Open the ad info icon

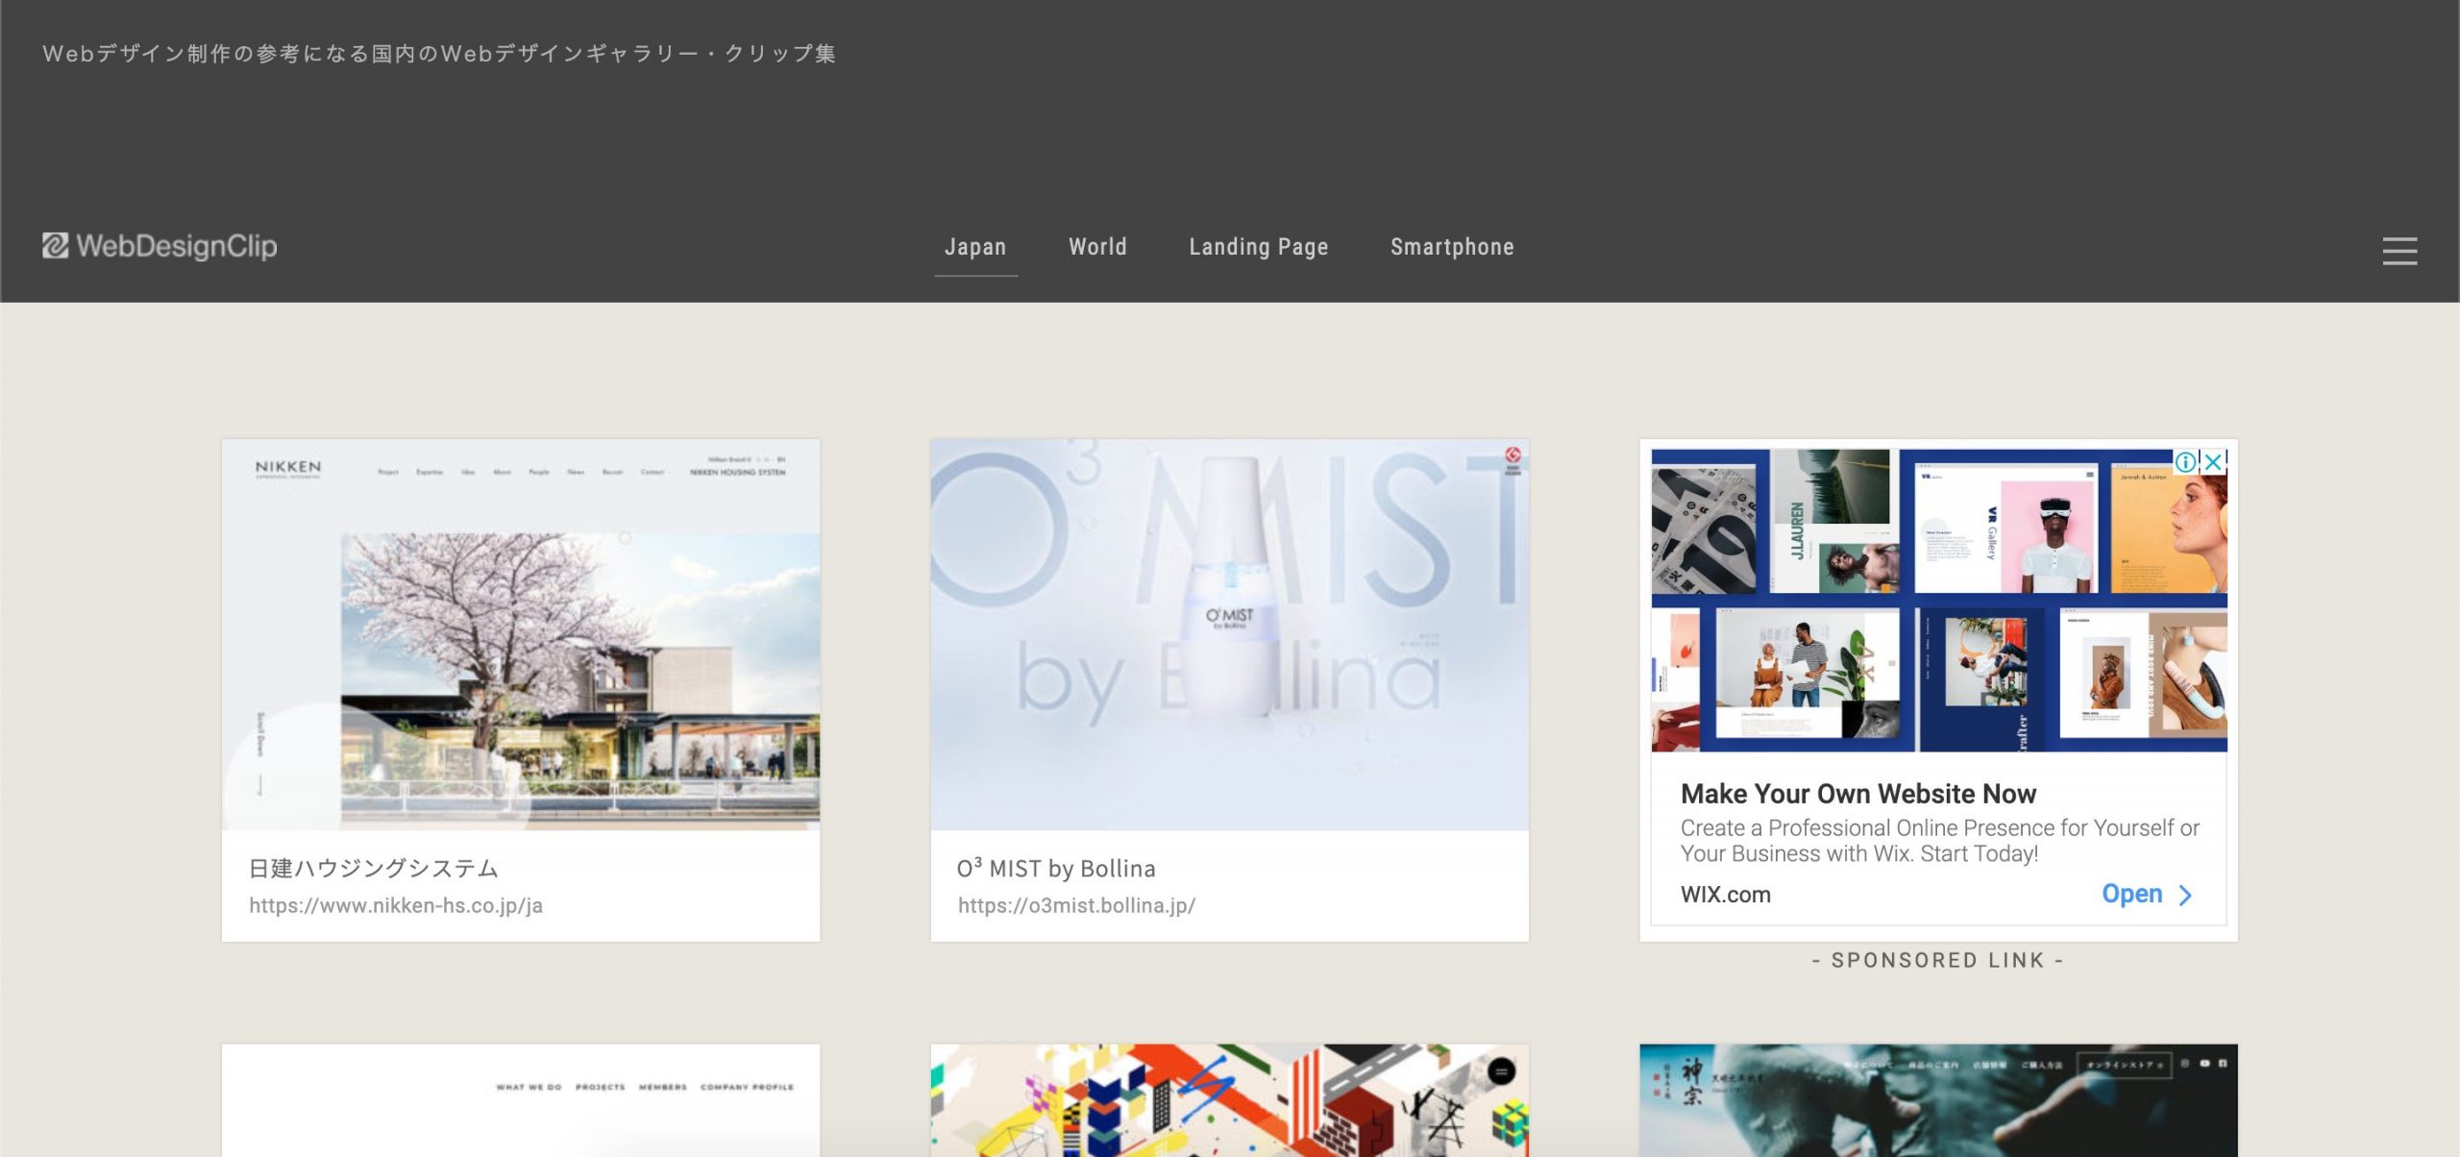tap(2184, 462)
